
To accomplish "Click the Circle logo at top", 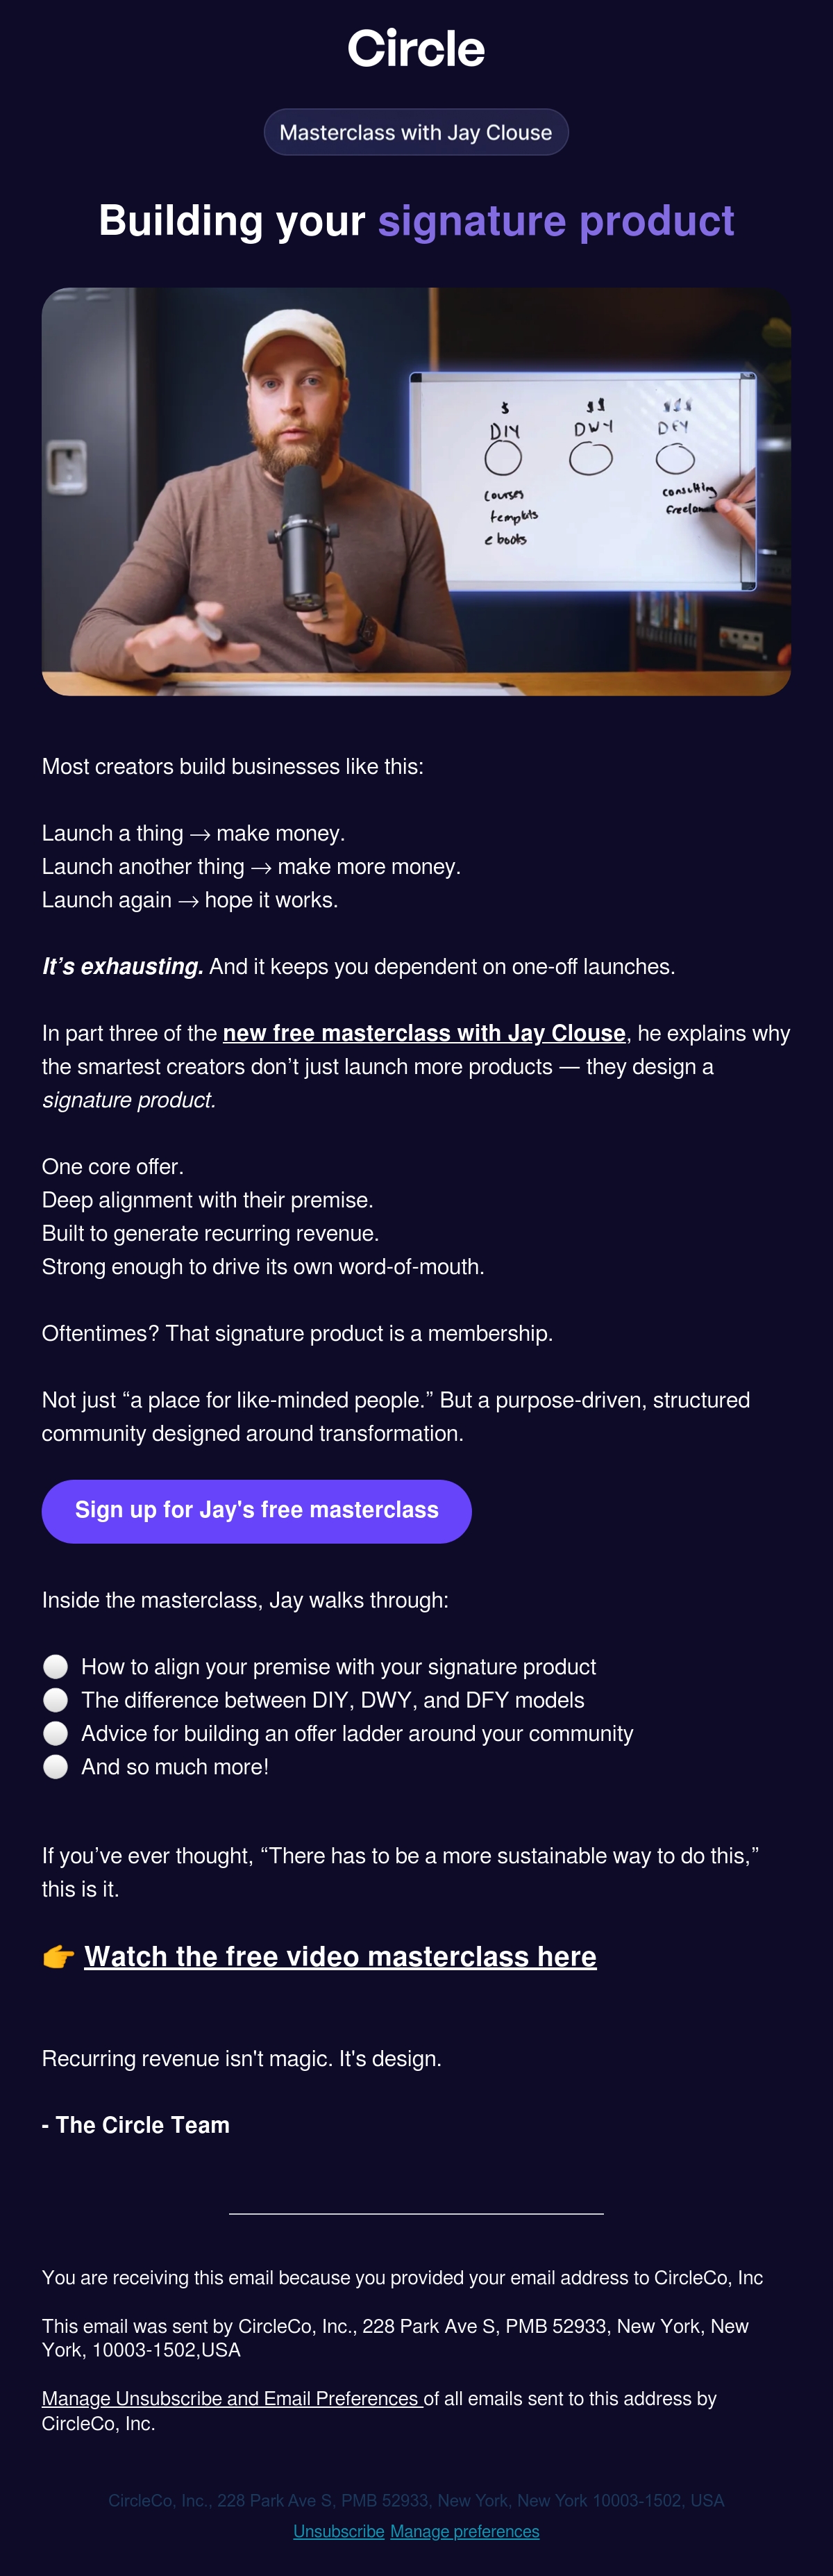I will click(x=416, y=49).
